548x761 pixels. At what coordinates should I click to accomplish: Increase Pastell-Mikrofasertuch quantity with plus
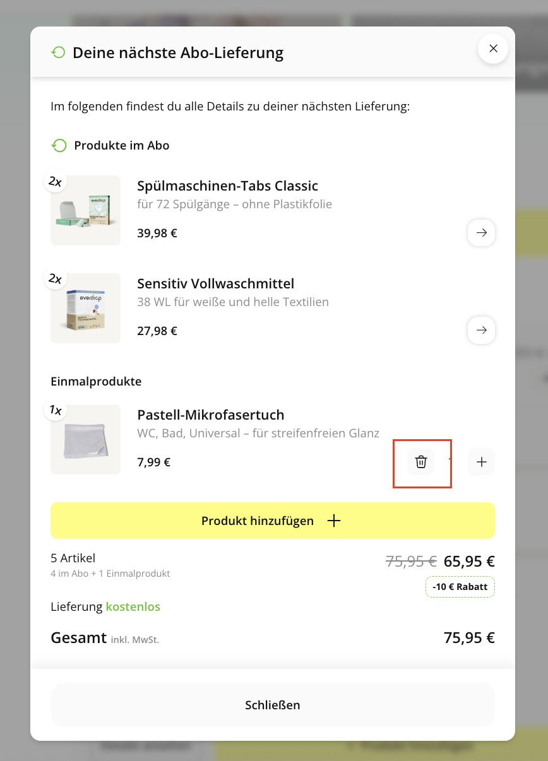(481, 462)
